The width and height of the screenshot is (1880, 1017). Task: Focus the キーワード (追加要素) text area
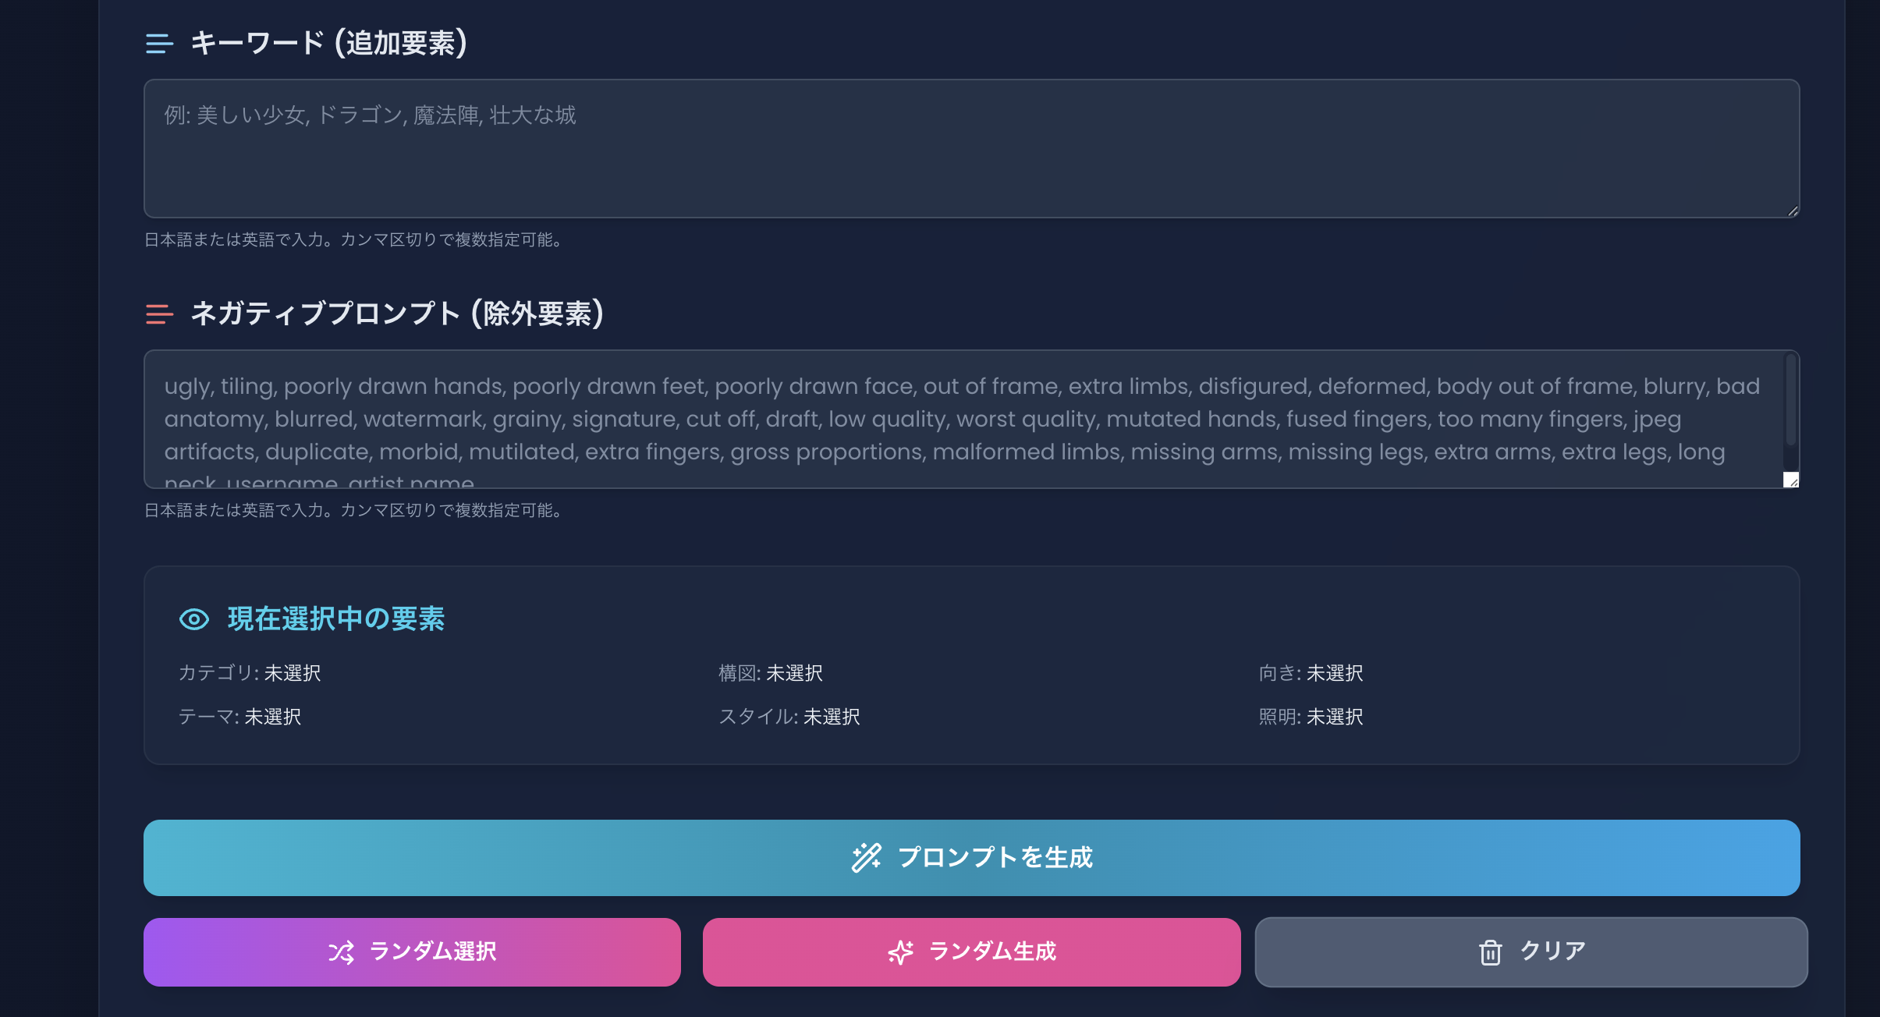[x=971, y=148]
